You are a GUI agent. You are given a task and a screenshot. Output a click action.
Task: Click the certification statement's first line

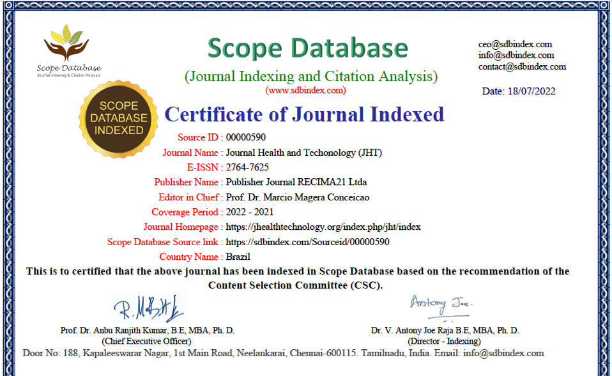point(298,271)
